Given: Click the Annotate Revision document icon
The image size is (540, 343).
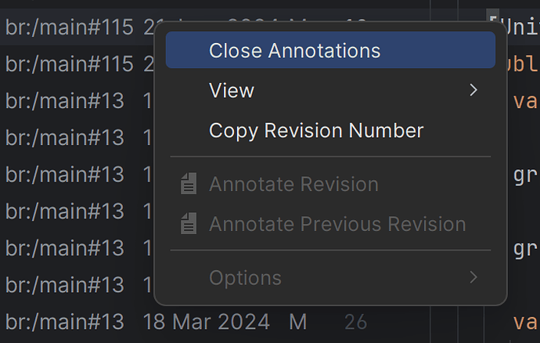Looking at the screenshot, I should coord(188,185).
